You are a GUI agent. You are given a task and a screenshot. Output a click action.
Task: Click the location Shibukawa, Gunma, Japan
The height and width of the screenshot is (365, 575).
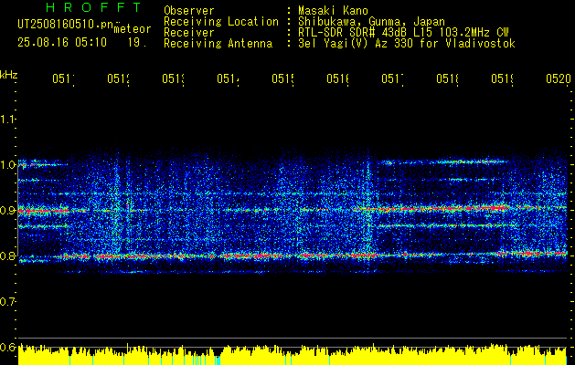pos(371,22)
